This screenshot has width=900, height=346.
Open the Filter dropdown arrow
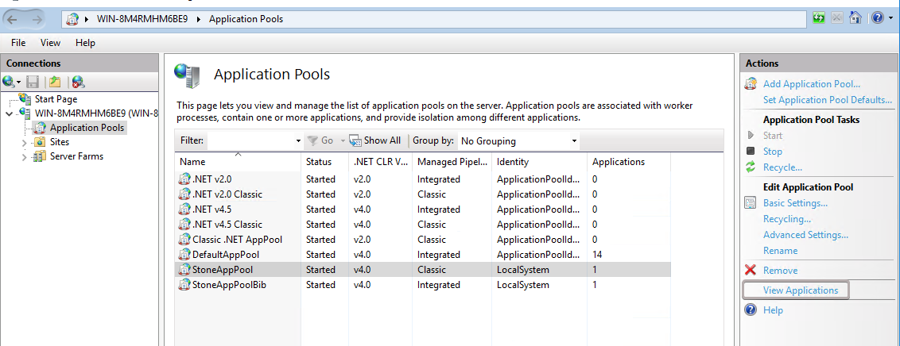pyautogui.click(x=298, y=140)
